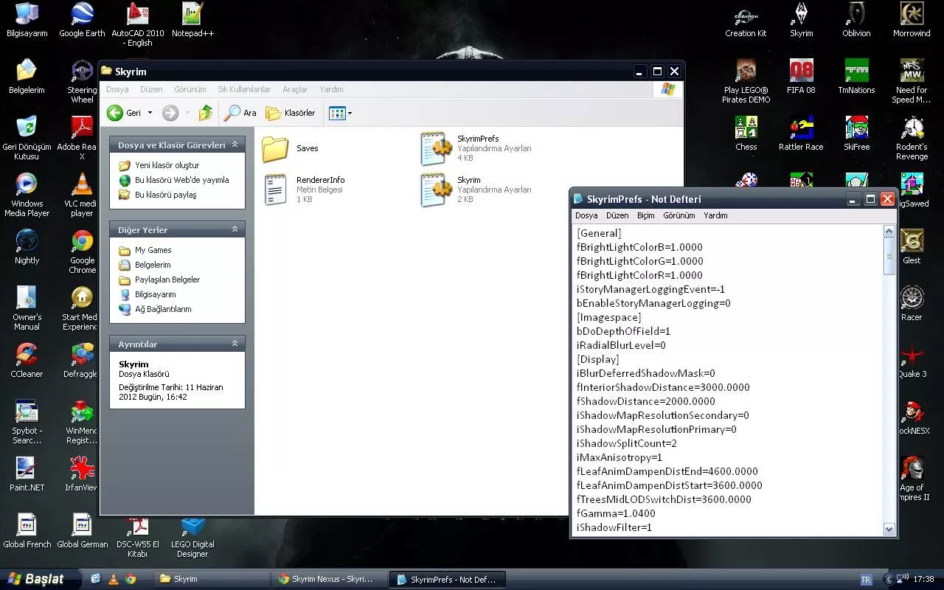Viewport: 944px width, 590px height.
Task: Select IrfanView desktop icon
Action: pos(82,474)
